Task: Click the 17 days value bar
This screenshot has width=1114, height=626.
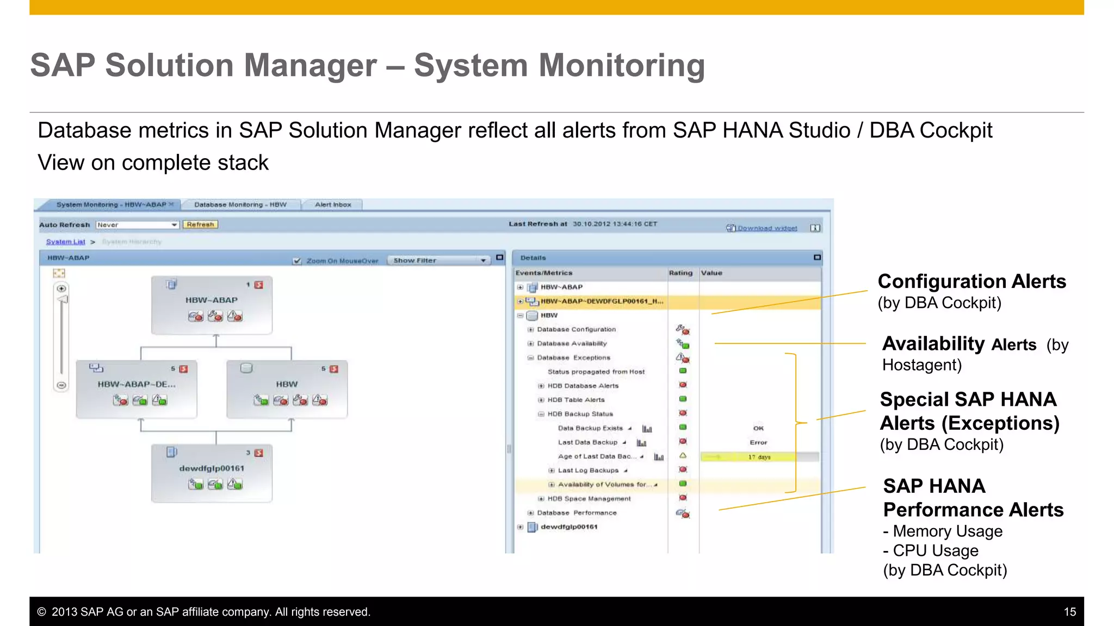Action: point(759,457)
